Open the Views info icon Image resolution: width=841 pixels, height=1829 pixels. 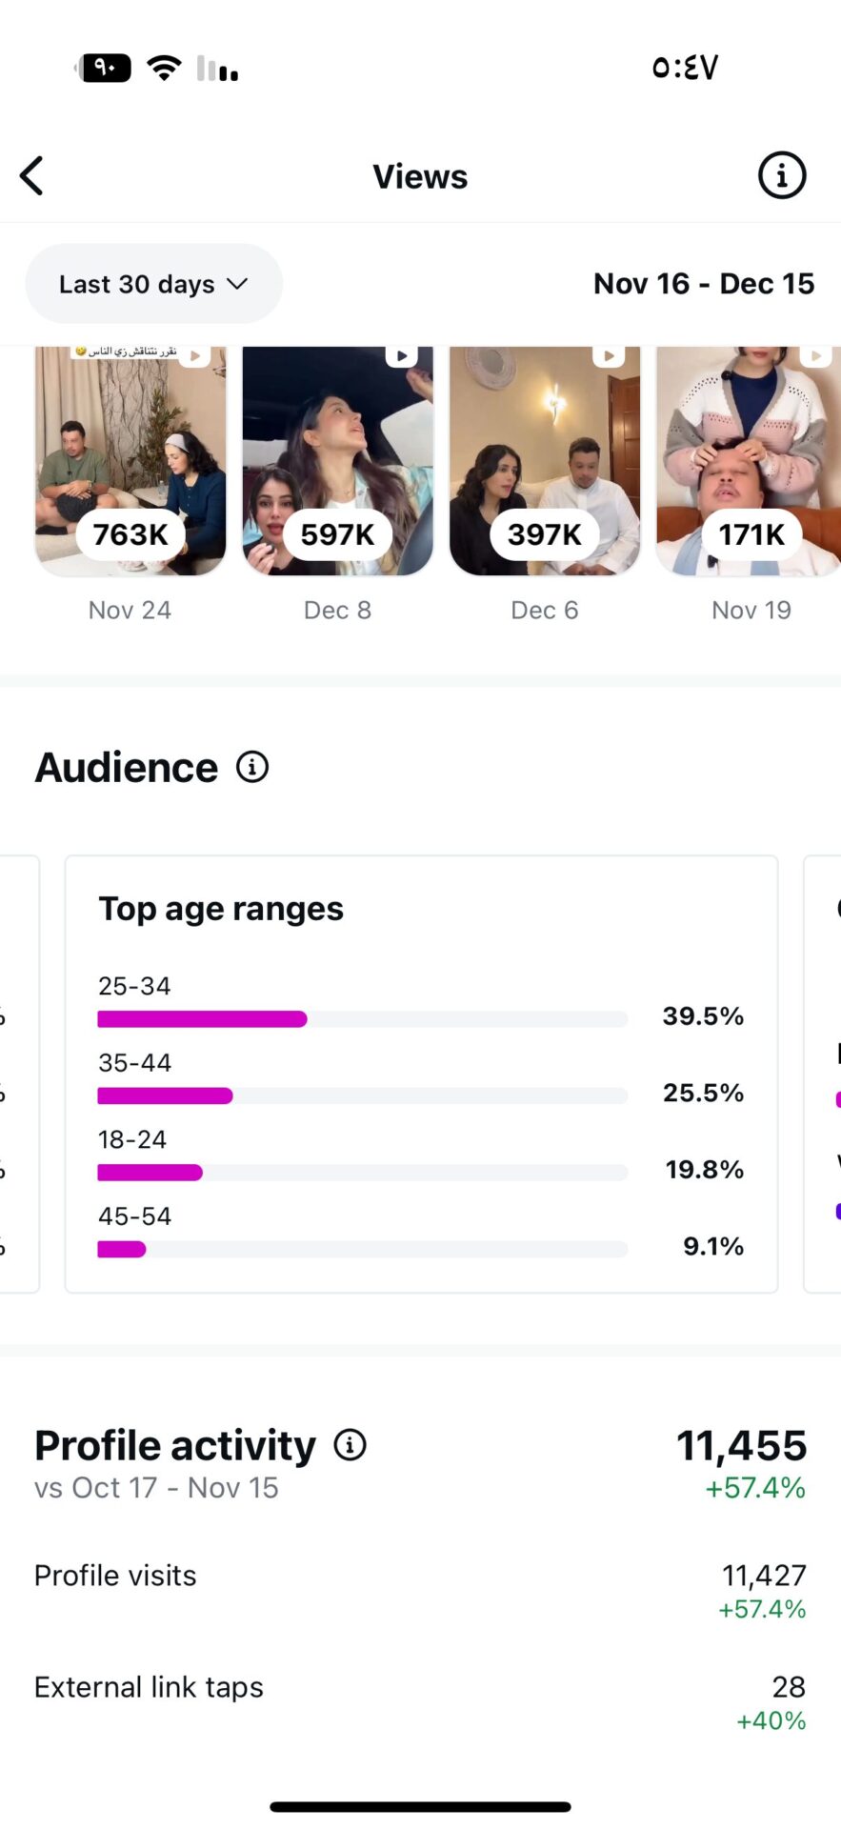click(781, 176)
